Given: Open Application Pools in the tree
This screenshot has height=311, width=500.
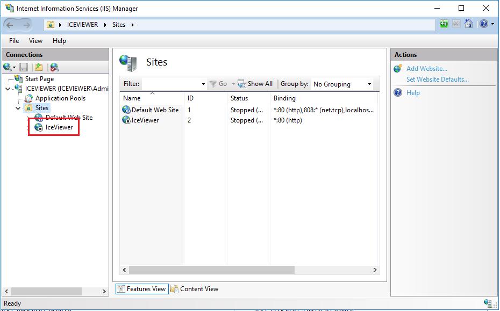Looking at the screenshot, I should pos(60,98).
